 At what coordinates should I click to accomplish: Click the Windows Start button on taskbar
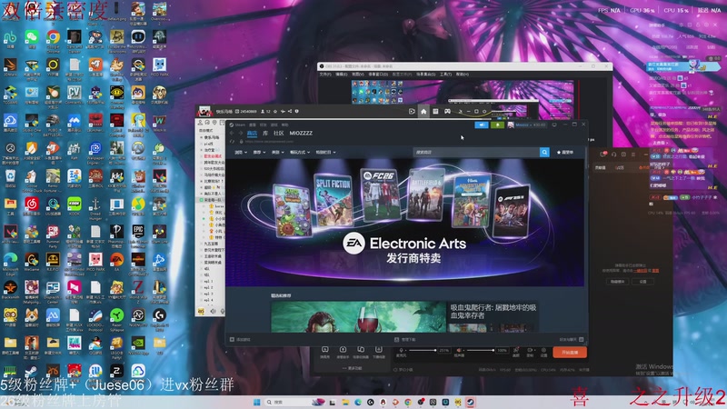256,402
